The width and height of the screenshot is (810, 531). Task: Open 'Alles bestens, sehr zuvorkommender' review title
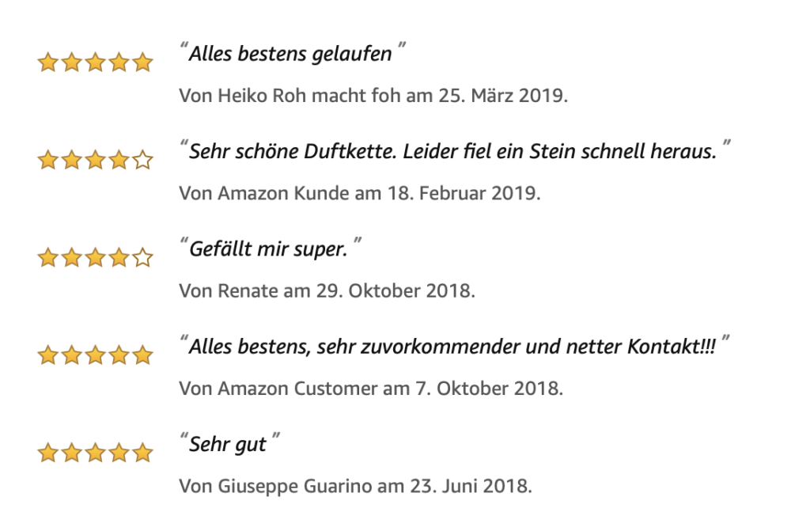pos(452,347)
